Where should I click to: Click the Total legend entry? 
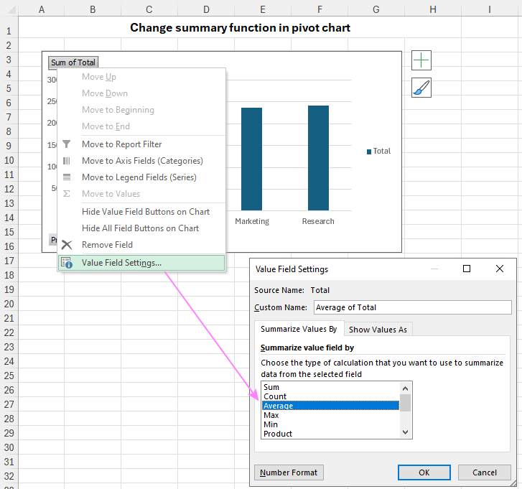point(378,151)
